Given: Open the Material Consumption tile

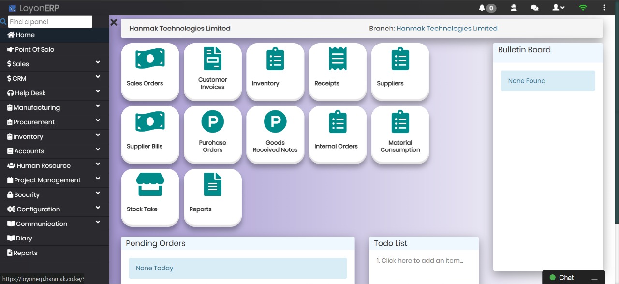Looking at the screenshot, I should [400, 134].
